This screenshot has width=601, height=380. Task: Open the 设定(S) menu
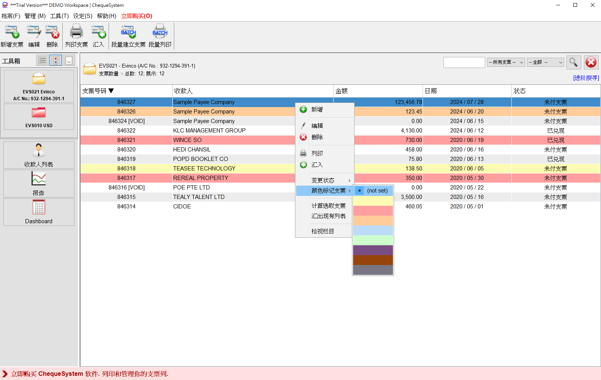pos(83,16)
